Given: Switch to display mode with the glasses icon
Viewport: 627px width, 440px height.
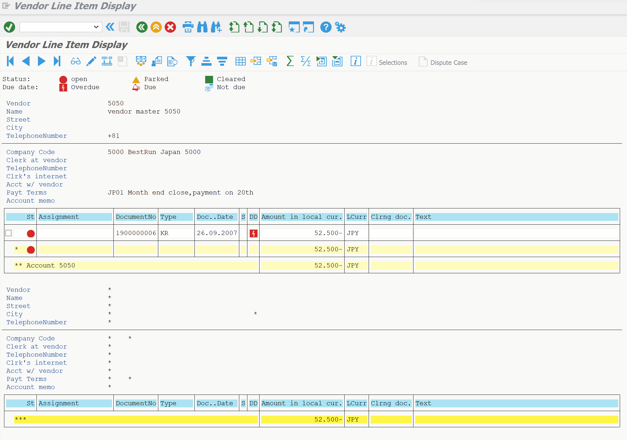Looking at the screenshot, I should coord(75,61).
